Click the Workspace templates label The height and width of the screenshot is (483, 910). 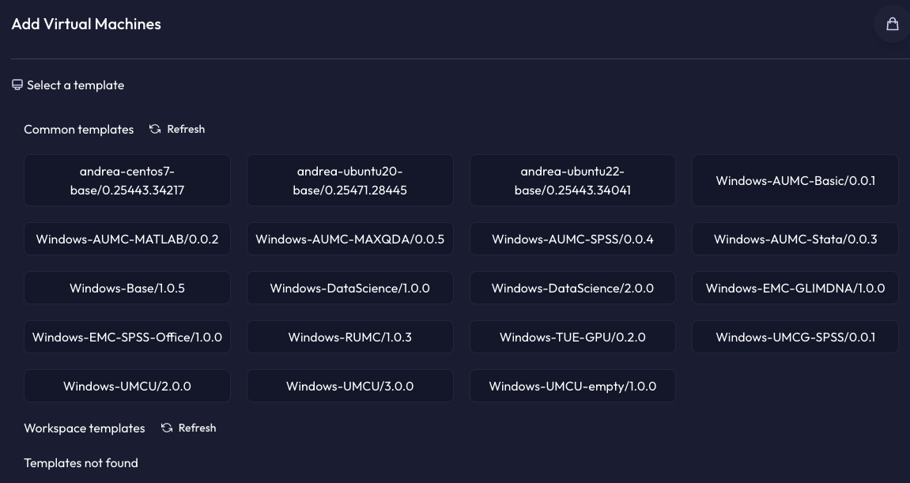click(85, 428)
